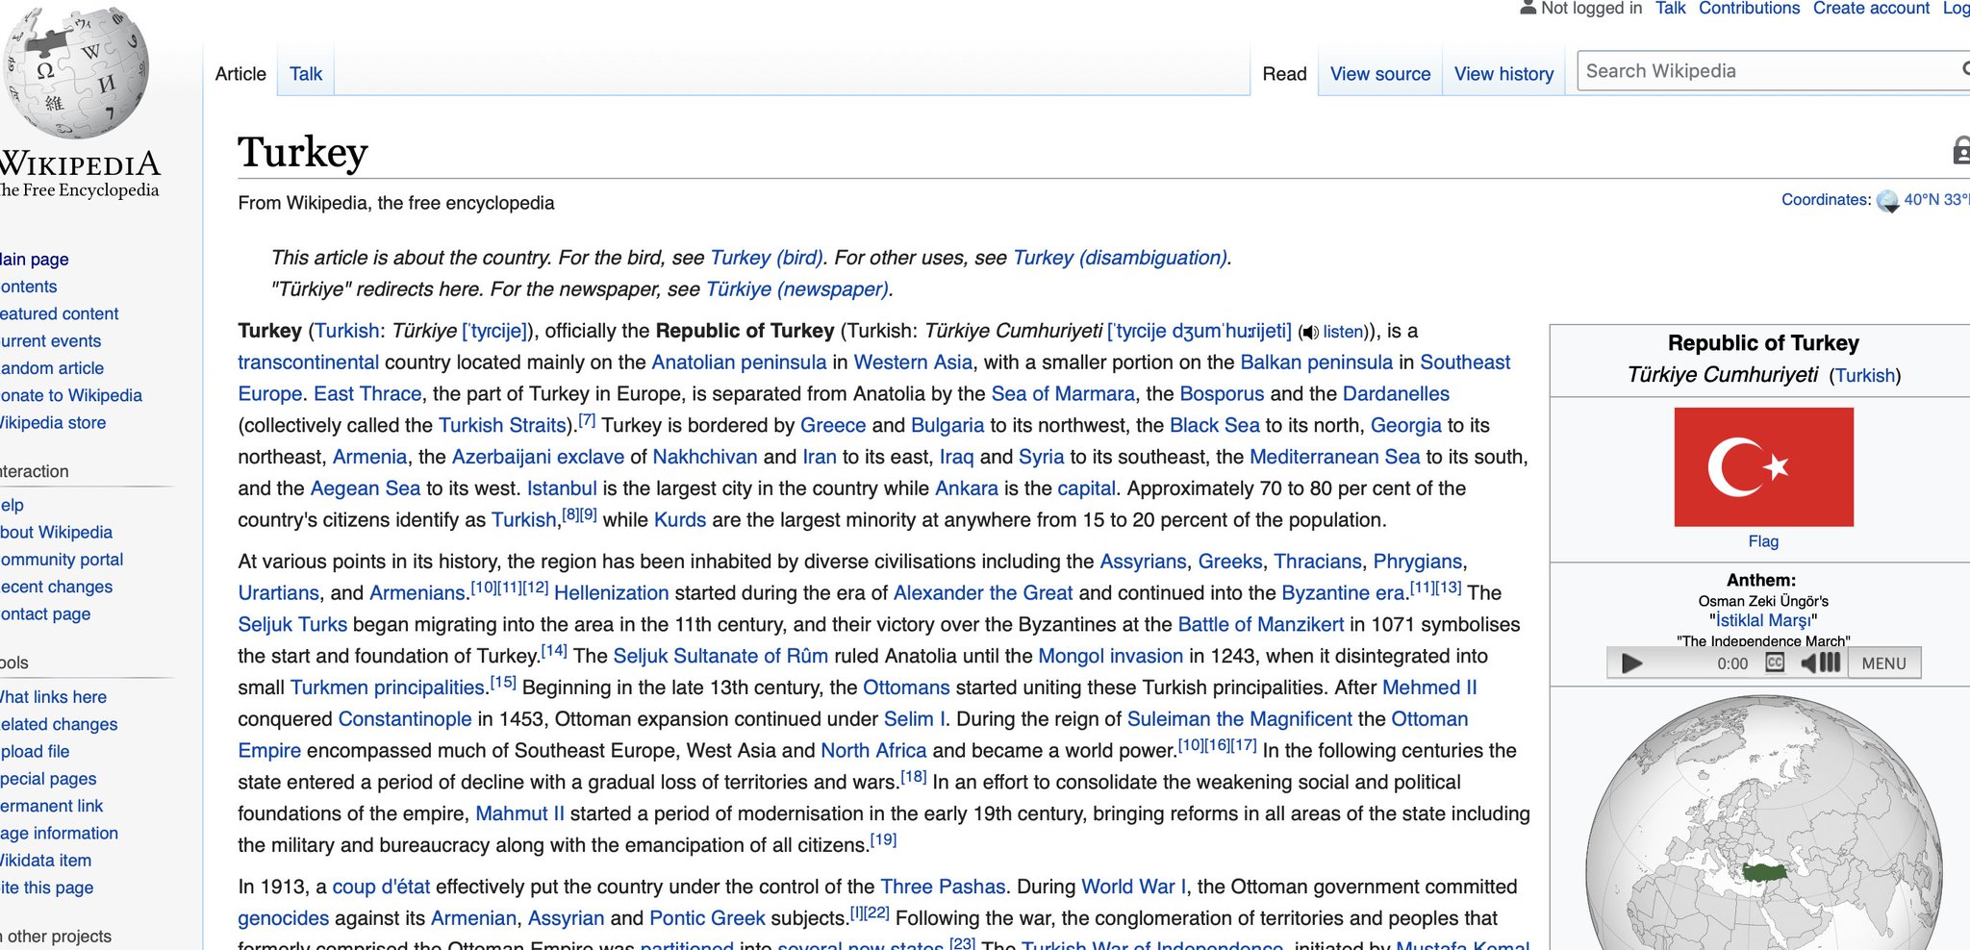Click citation reference [7]
This screenshot has height=950, width=1970.
(x=587, y=421)
